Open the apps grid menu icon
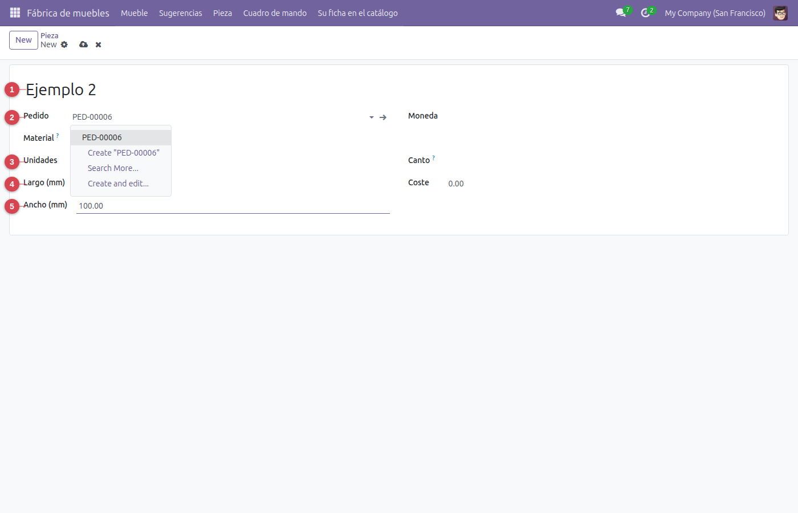This screenshot has height=513, width=798. click(x=15, y=13)
